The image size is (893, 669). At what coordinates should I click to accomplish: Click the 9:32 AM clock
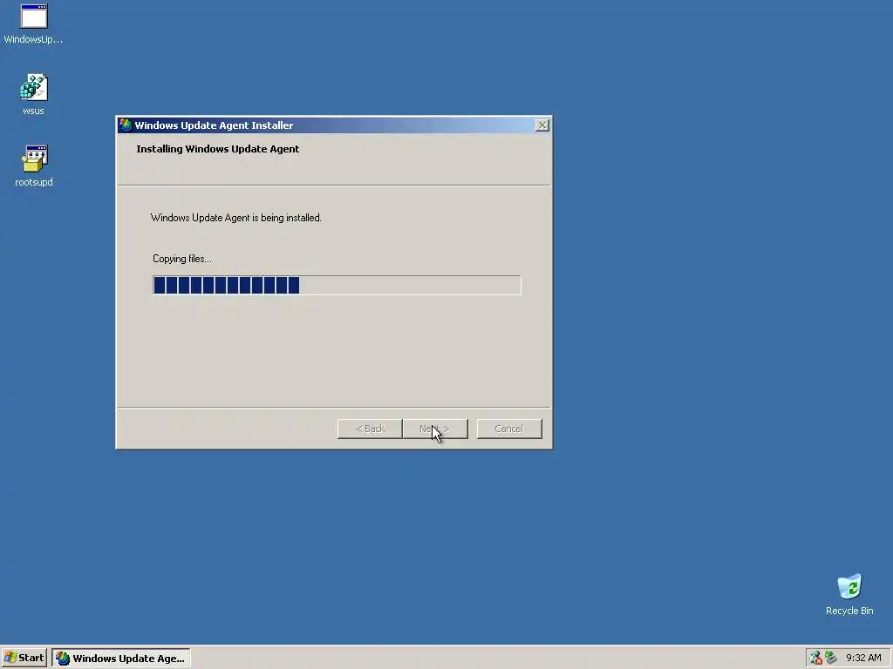(x=863, y=658)
